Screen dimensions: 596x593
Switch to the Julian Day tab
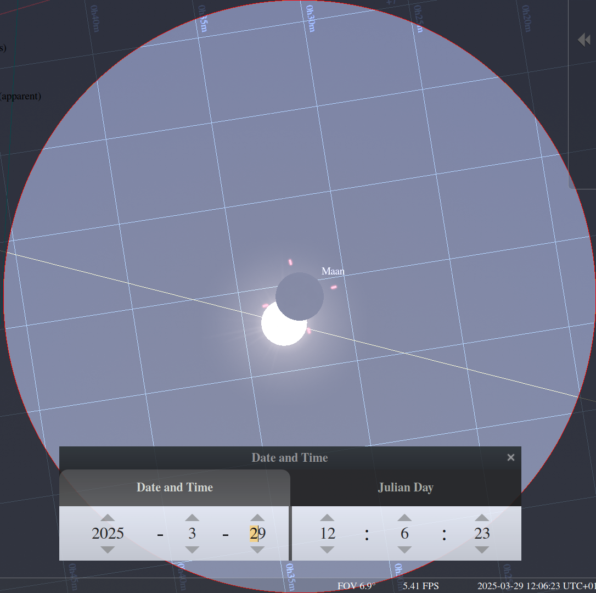click(406, 488)
